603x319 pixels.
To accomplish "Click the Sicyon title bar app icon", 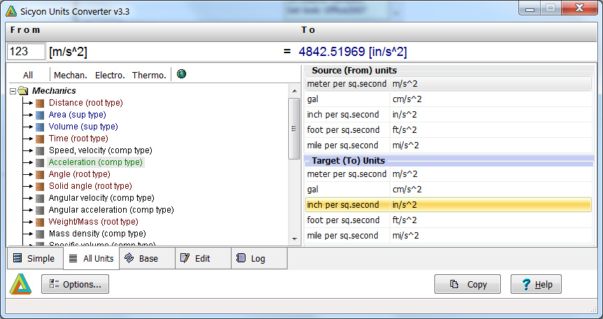I will click(x=11, y=12).
